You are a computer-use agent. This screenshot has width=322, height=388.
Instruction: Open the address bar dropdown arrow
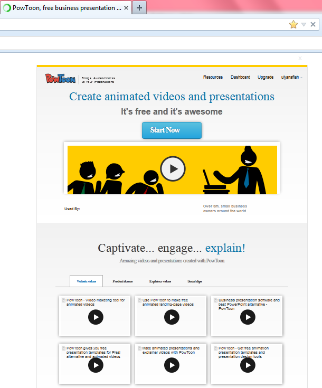(x=304, y=24)
